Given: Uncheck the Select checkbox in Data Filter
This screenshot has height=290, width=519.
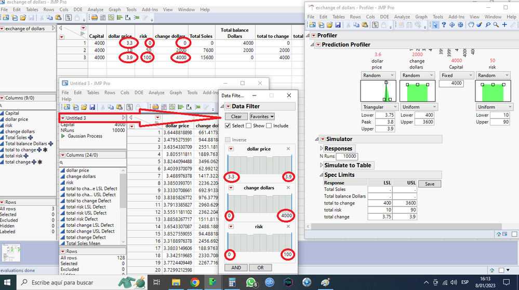Looking at the screenshot, I should (228, 126).
